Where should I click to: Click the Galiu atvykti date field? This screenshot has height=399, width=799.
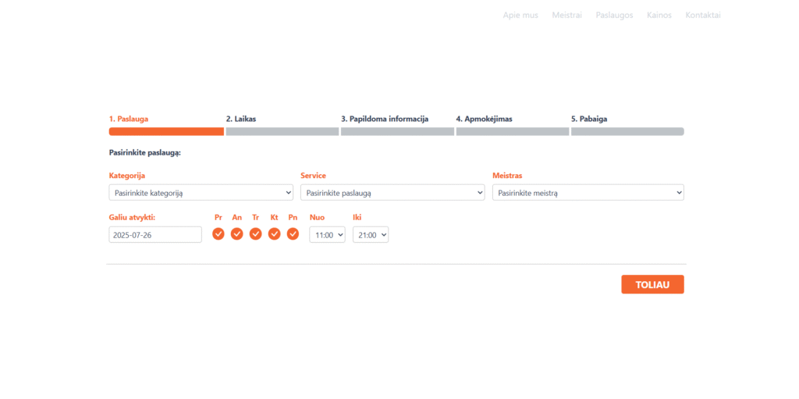point(155,234)
